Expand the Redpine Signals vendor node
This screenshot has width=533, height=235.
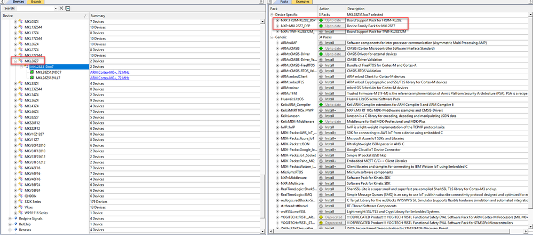point(10,218)
